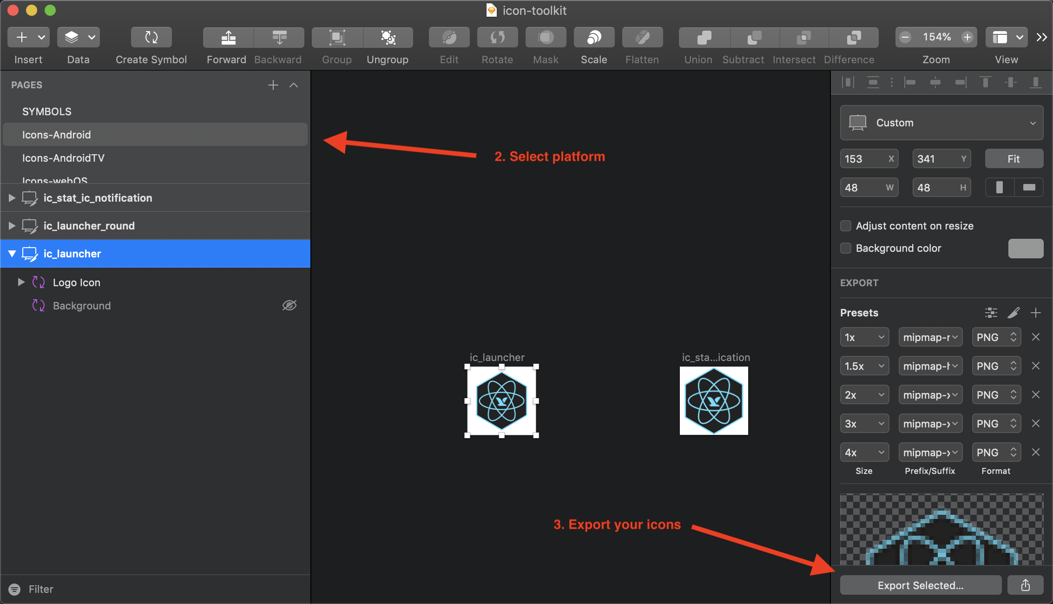Open the 1.5x prefix/suffix dropdown
Image resolution: width=1053 pixels, height=604 pixels.
coord(930,366)
